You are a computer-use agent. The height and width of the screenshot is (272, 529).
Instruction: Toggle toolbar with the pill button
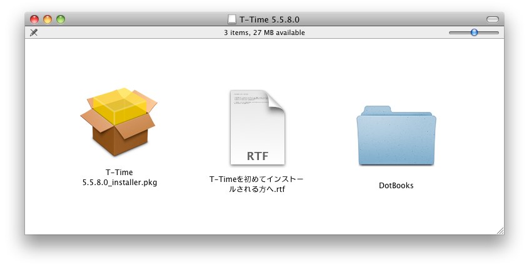492,19
